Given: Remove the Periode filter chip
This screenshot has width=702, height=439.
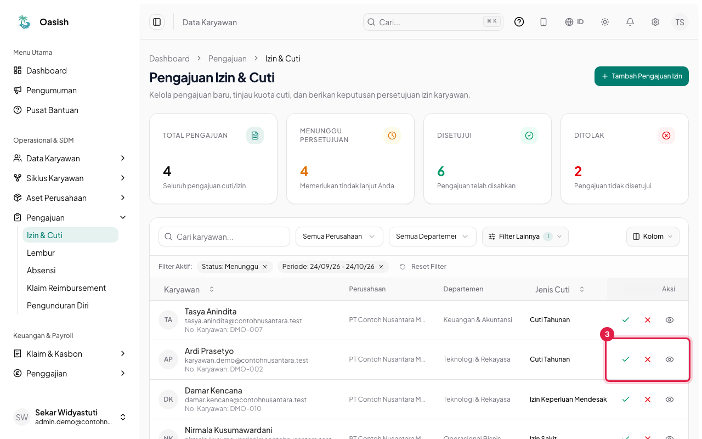Looking at the screenshot, I should pos(381,267).
